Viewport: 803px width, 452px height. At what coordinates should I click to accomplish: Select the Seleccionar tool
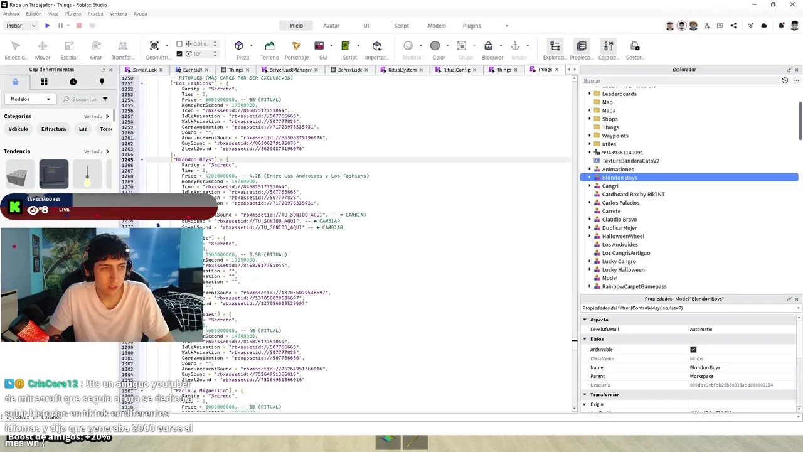coord(16,51)
